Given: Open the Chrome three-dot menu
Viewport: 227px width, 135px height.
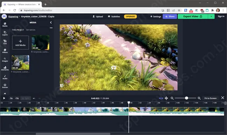Looking at the screenshot, I should [x=223, y=10].
